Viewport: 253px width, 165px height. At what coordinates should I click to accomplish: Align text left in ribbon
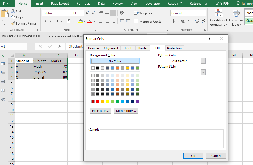101,21
